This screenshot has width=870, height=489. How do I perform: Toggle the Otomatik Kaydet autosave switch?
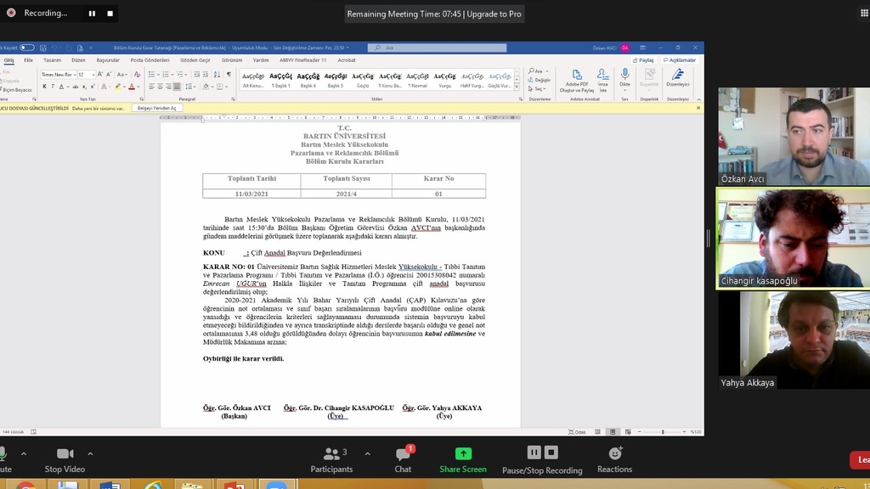pos(27,48)
